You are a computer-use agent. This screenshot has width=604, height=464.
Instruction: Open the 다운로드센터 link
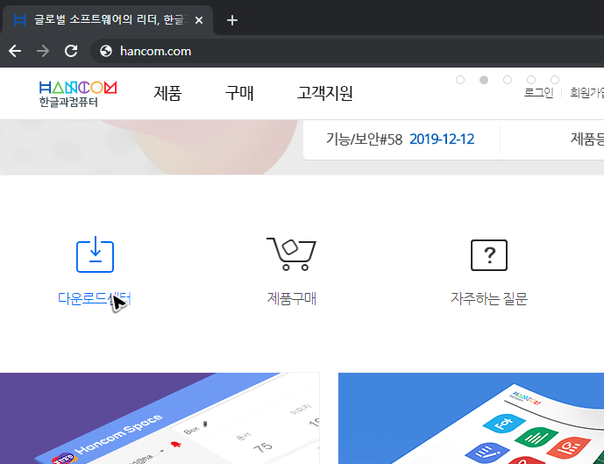coord(95,299)
